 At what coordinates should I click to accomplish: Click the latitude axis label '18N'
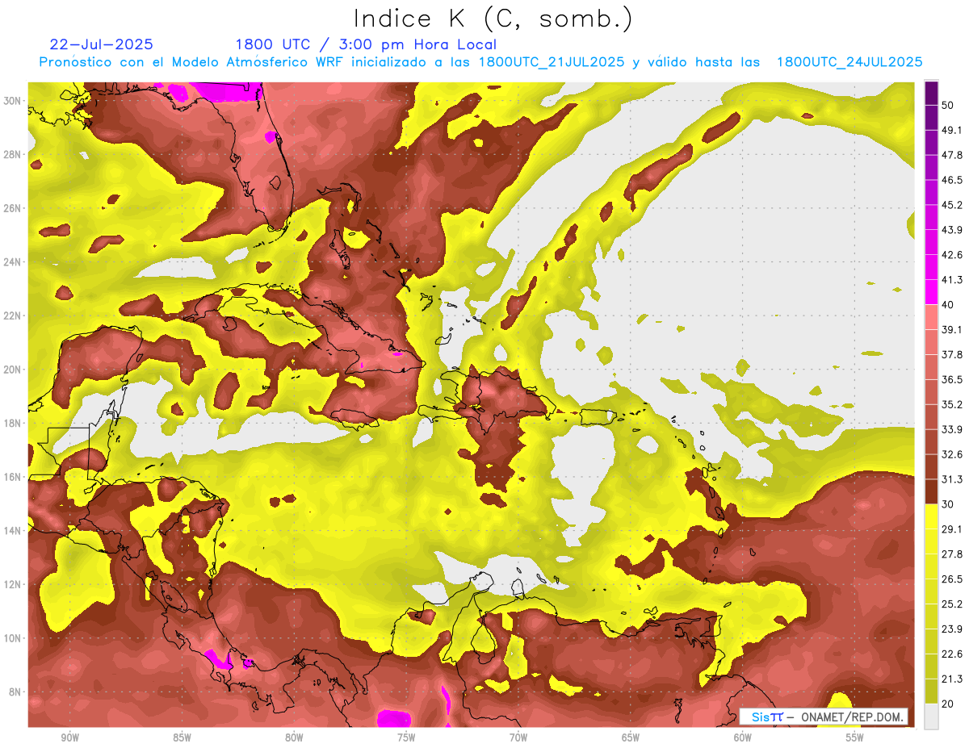[12, 424]
